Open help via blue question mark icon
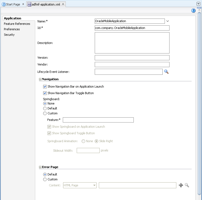Viewport: 202px width, 200px height. tap(193, 11)
